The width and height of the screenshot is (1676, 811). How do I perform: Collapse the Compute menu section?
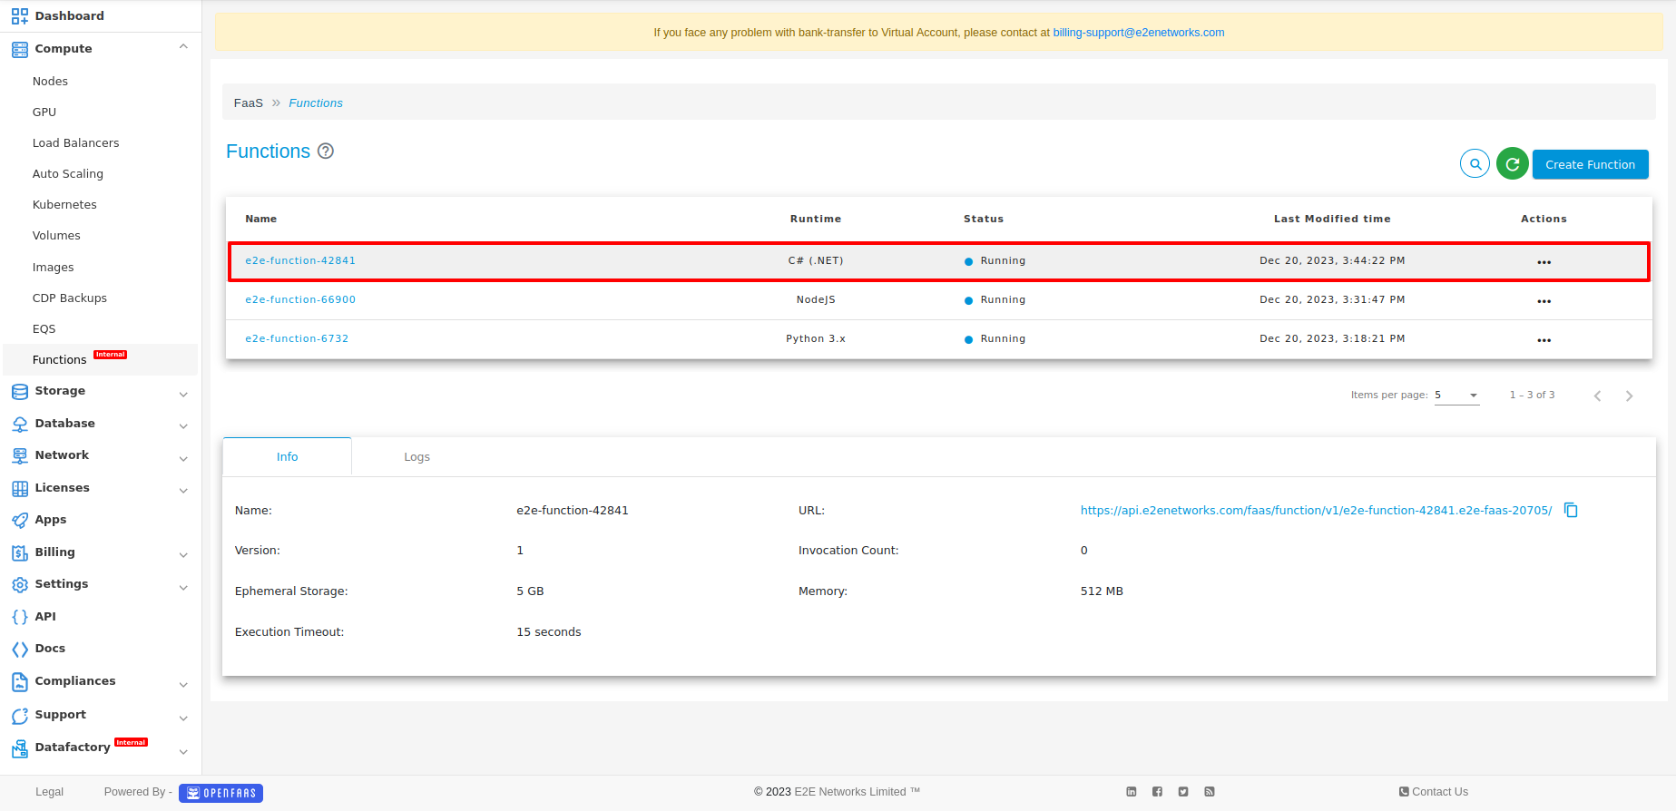(183, 47)
